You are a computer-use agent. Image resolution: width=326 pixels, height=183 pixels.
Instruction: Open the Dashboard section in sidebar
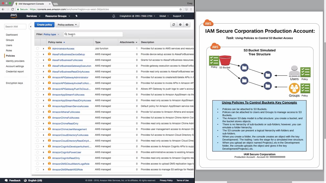tap(12, 35)
